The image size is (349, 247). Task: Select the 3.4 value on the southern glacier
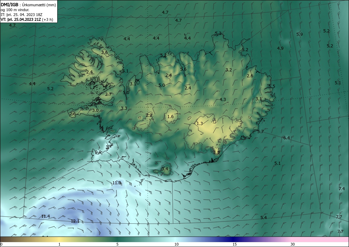(165, 169)
